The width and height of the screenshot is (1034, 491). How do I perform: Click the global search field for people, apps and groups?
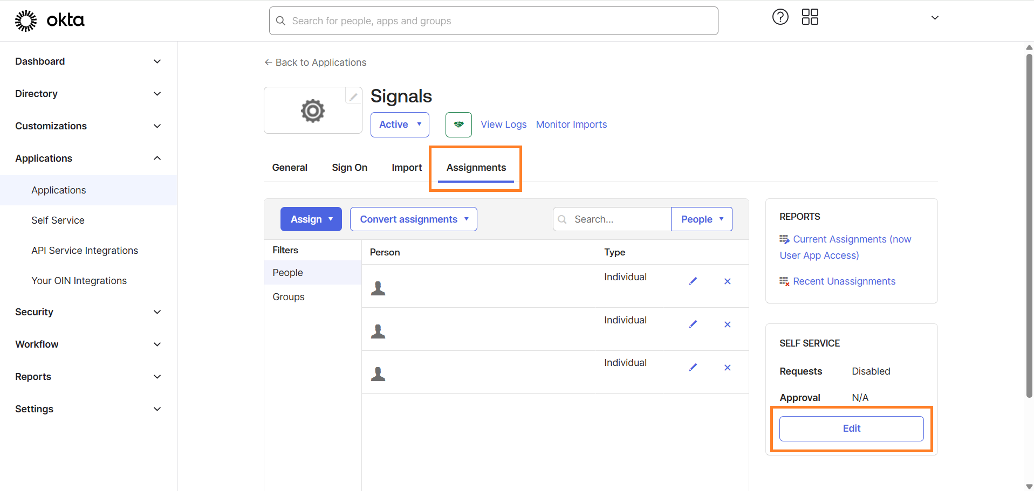click(x=494, y=21)
